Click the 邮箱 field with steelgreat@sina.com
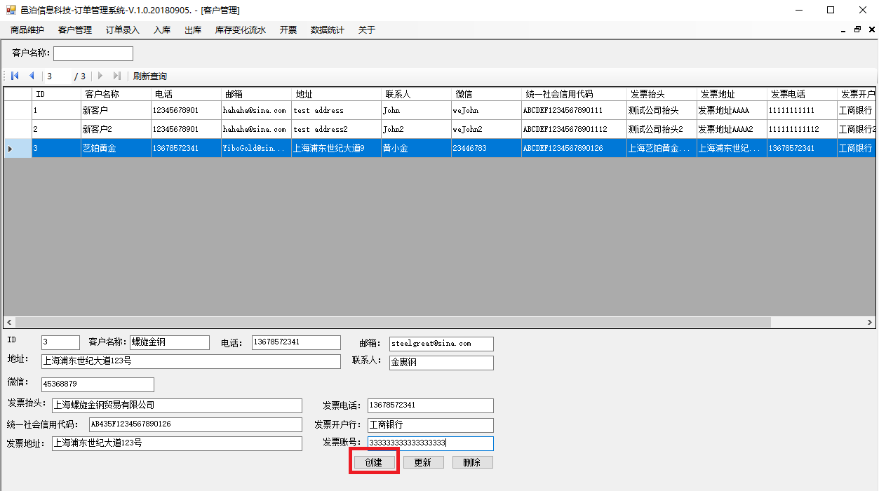 point(441,344)
